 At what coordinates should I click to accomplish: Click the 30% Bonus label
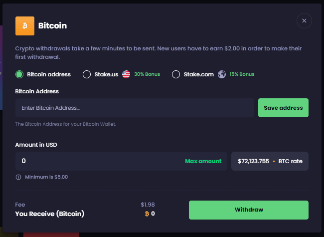click(147, 74)
